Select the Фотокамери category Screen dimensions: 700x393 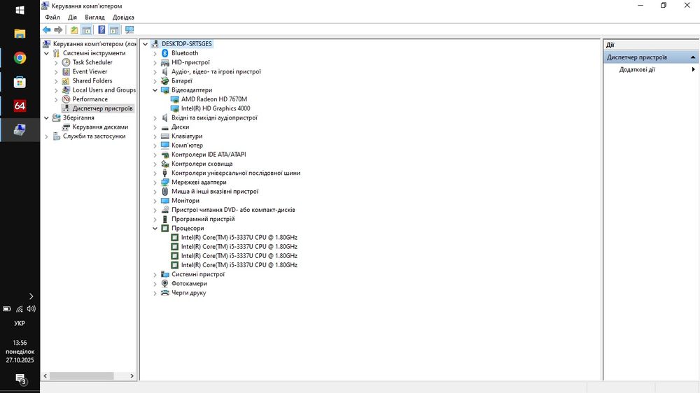point(189,284)
